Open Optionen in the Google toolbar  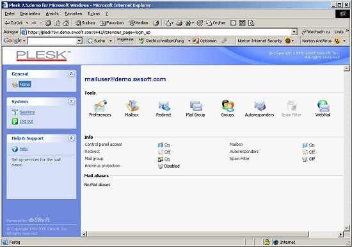(205, 41)
